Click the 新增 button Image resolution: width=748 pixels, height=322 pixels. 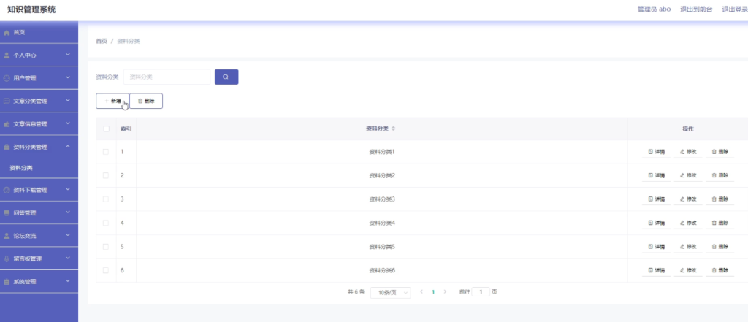(x=112, y=101)
